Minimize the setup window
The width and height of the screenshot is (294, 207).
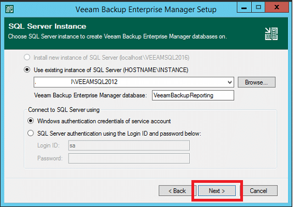tap(244, 7)
